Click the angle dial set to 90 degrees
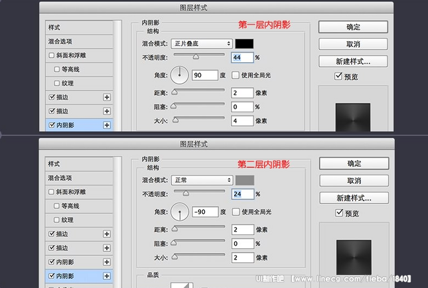The height and width of the screenshot is (288, 428). [180, 75]
